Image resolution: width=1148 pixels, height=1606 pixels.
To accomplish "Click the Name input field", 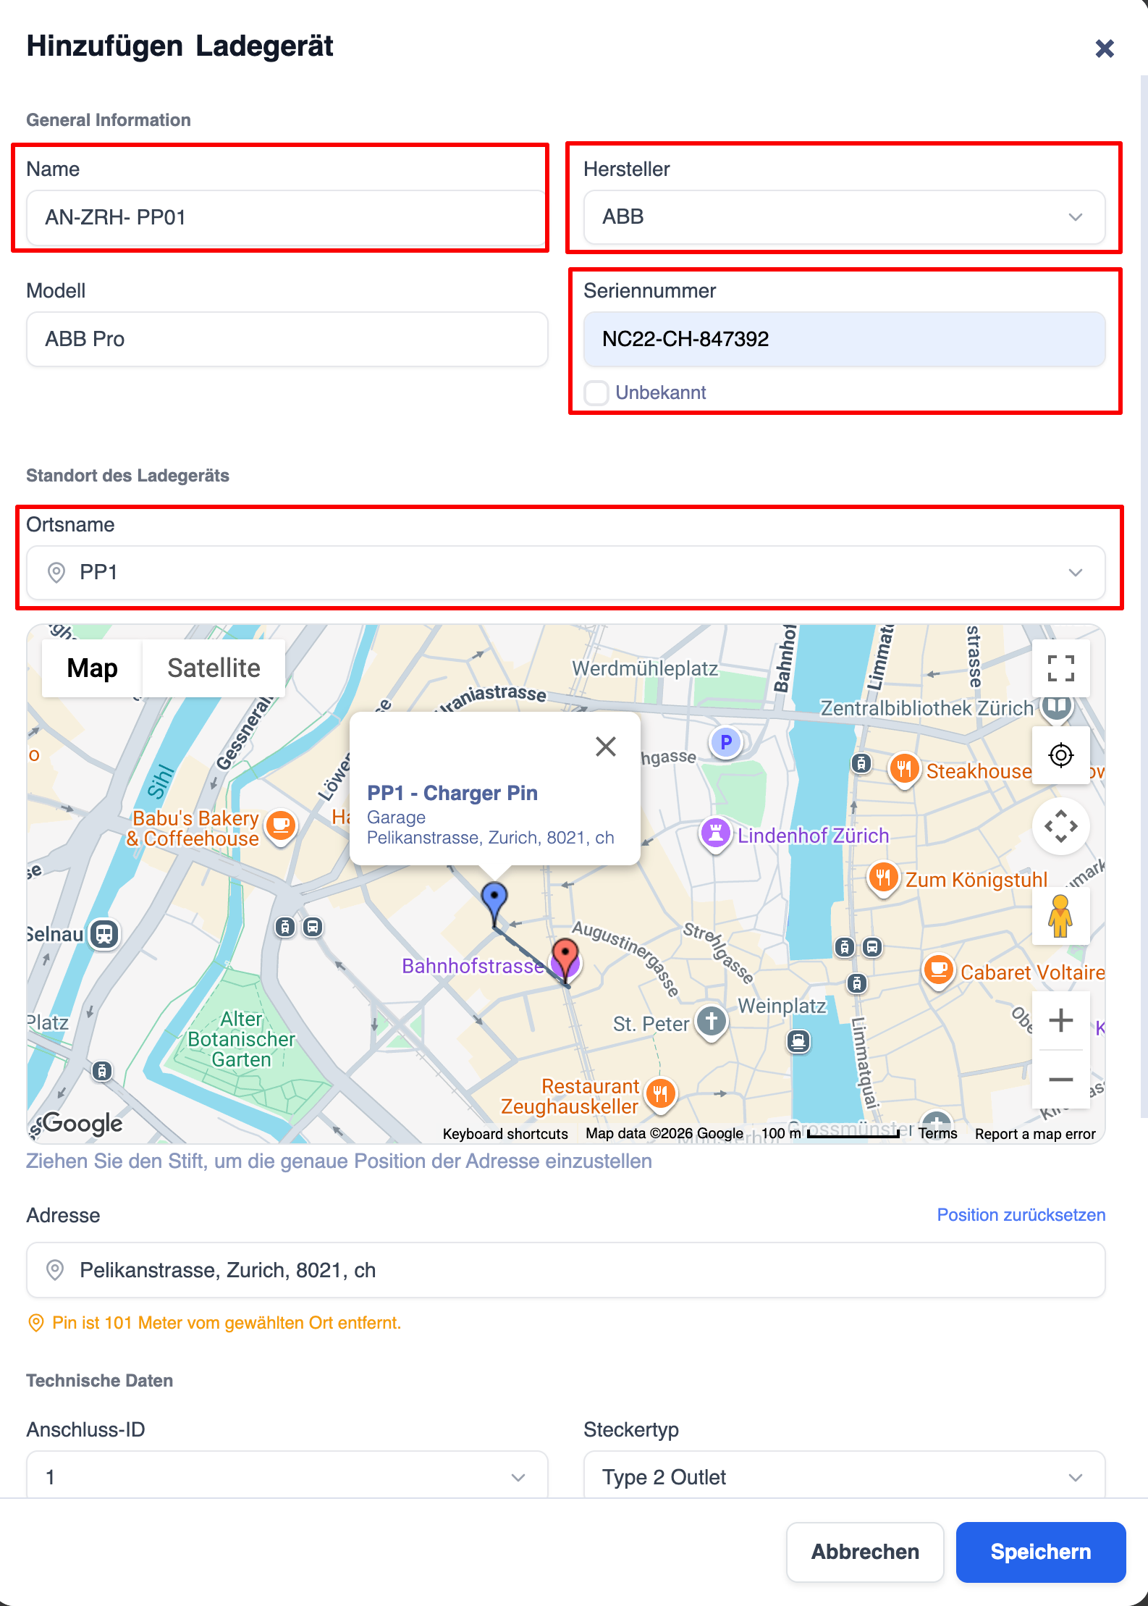I will coord(287,217).
